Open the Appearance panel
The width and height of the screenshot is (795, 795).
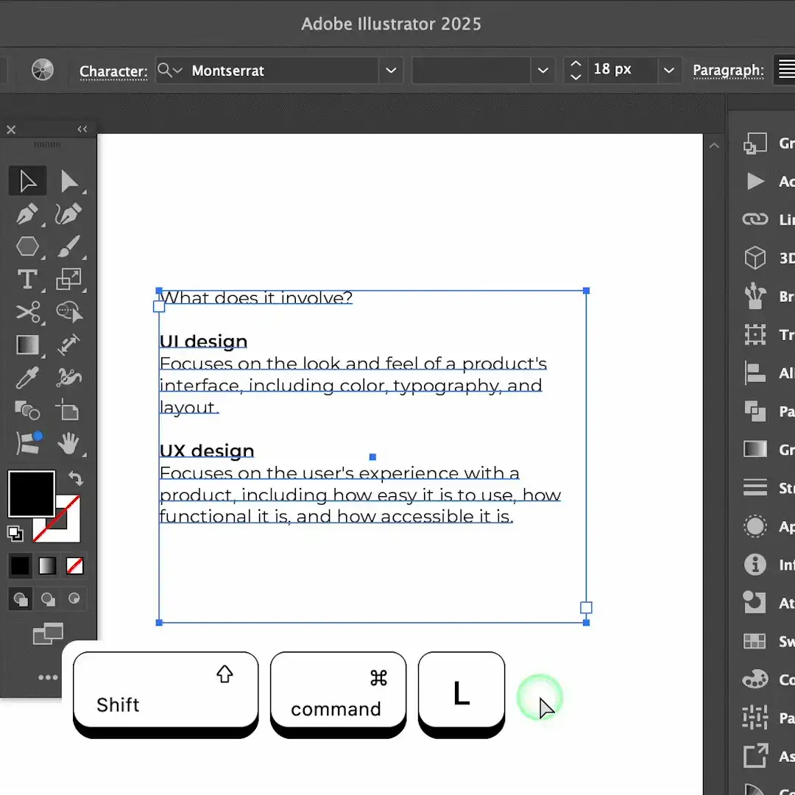(x=755, y=526)
